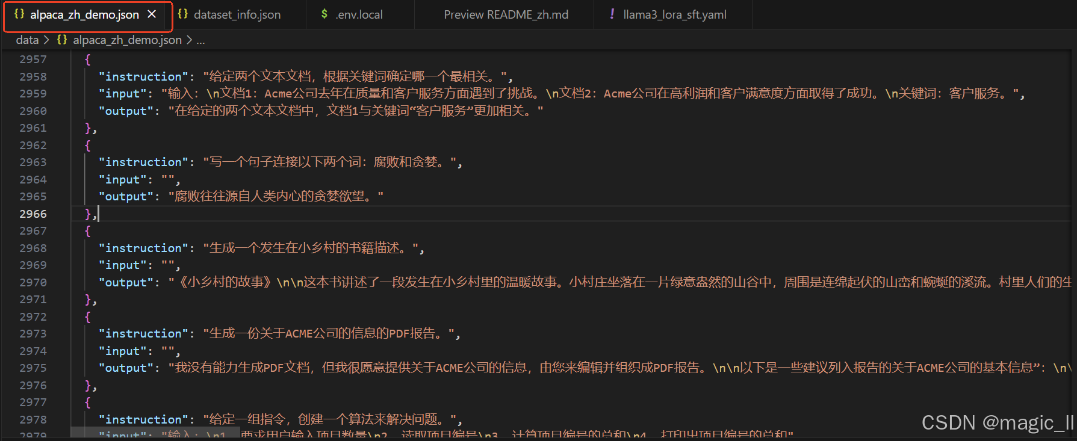Image resolution: width=1077 pixels, height=441 pixels.
Task: Click the JSON icon on the alpaca_zh_demo.json tab
Action: click(x=19, y=14)
